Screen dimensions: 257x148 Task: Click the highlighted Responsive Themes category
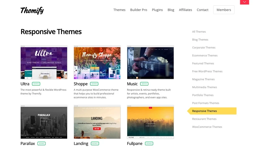click(212, 111)
